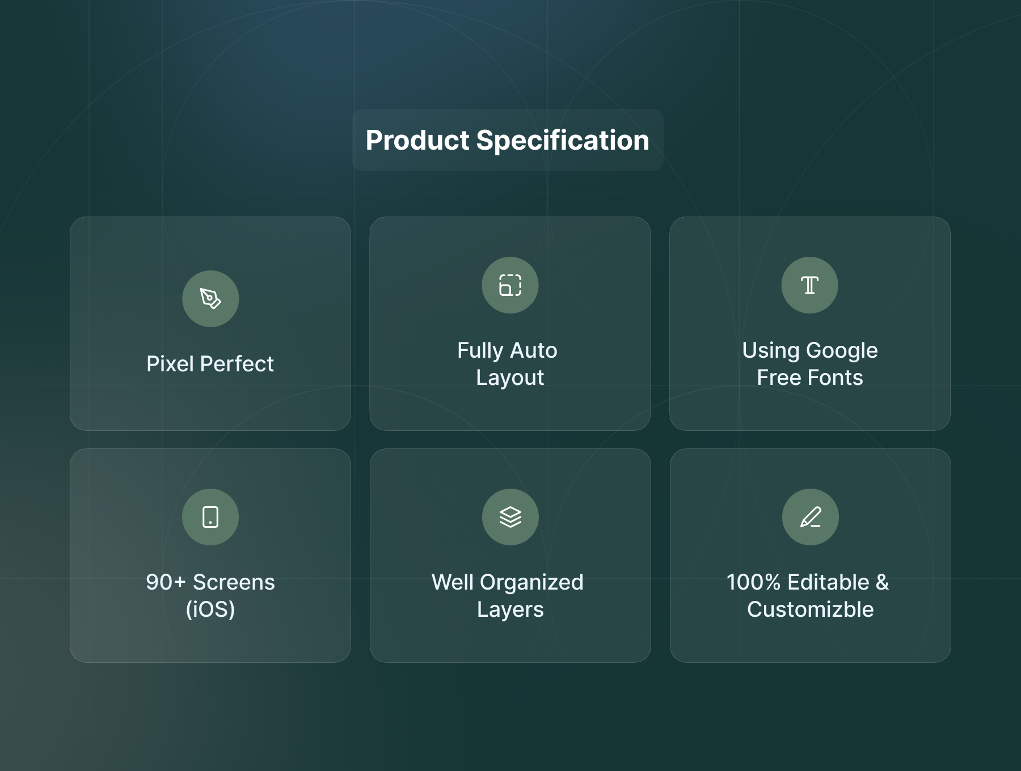Click the pen nib icon above Pixel Perfect
Image resolution: width=1021 pixels, height=771 pixels.
pos(210,298)
